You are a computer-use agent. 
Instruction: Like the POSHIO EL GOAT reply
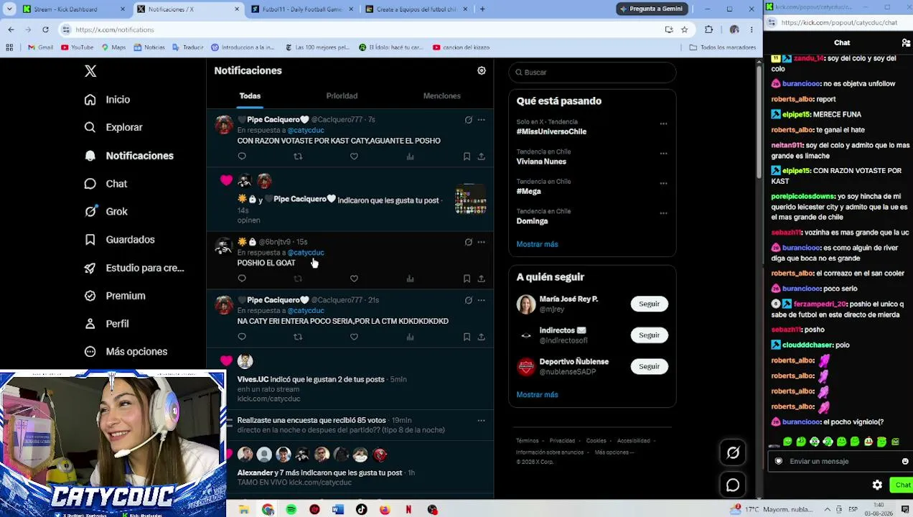tap(354, 279)
